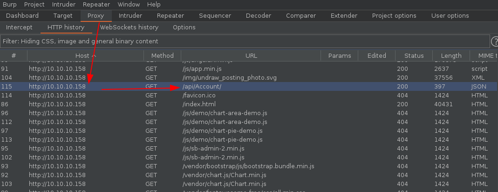Open the WebSockets history sub-tab
The height and width of the screenshot is (192, 498).
[129, 27]
